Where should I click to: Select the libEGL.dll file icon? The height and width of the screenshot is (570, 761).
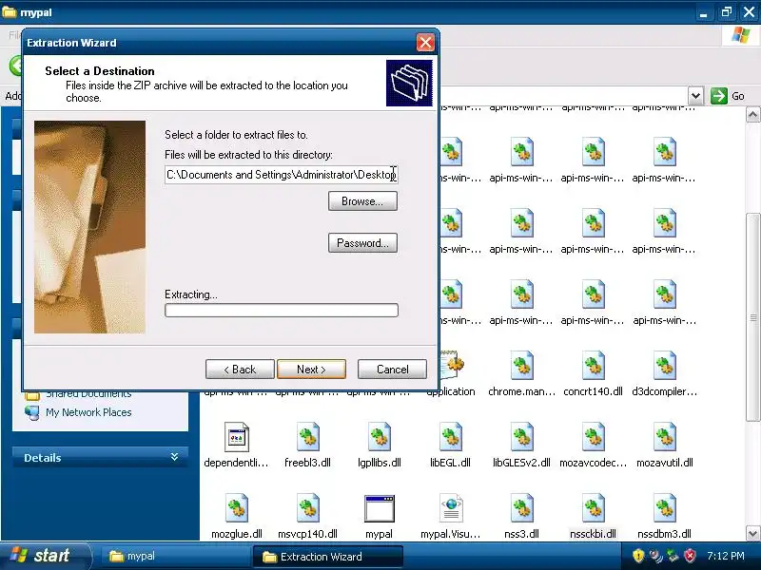click(450, 437)
